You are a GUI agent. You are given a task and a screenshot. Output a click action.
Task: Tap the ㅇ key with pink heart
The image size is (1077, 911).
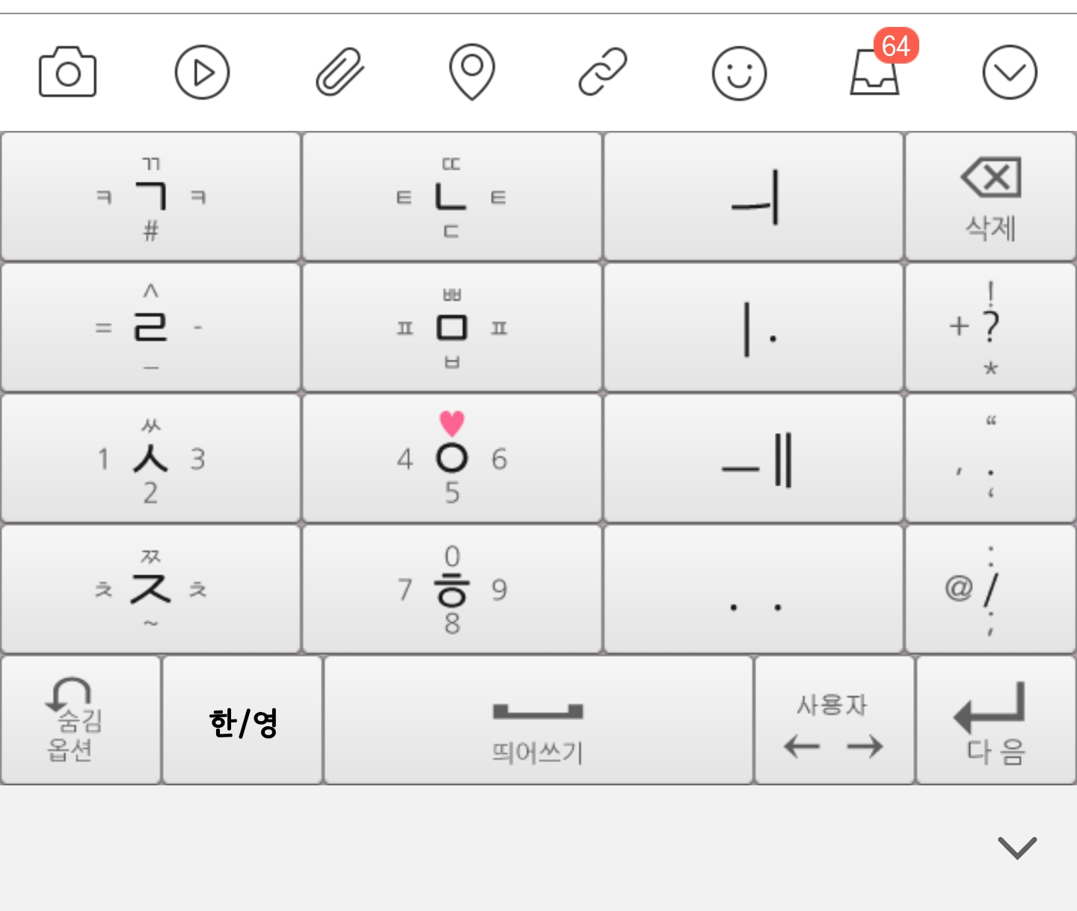point(452,458)
